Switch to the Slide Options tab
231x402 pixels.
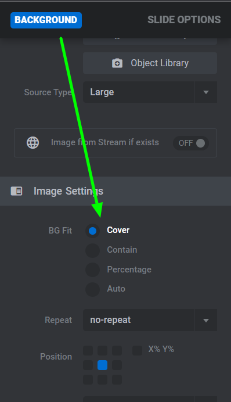coord(184,20)
